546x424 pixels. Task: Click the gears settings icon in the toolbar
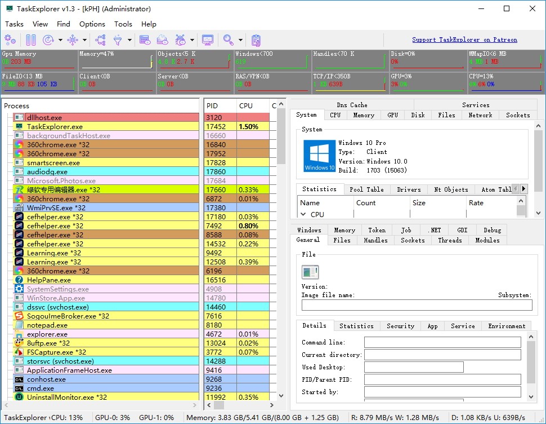pyautogui.click(x=10, y=40)
